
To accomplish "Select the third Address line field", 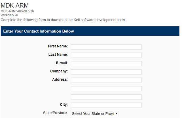I will [106, 97].
